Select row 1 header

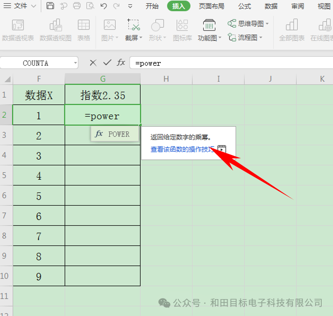tap(7, 94)
